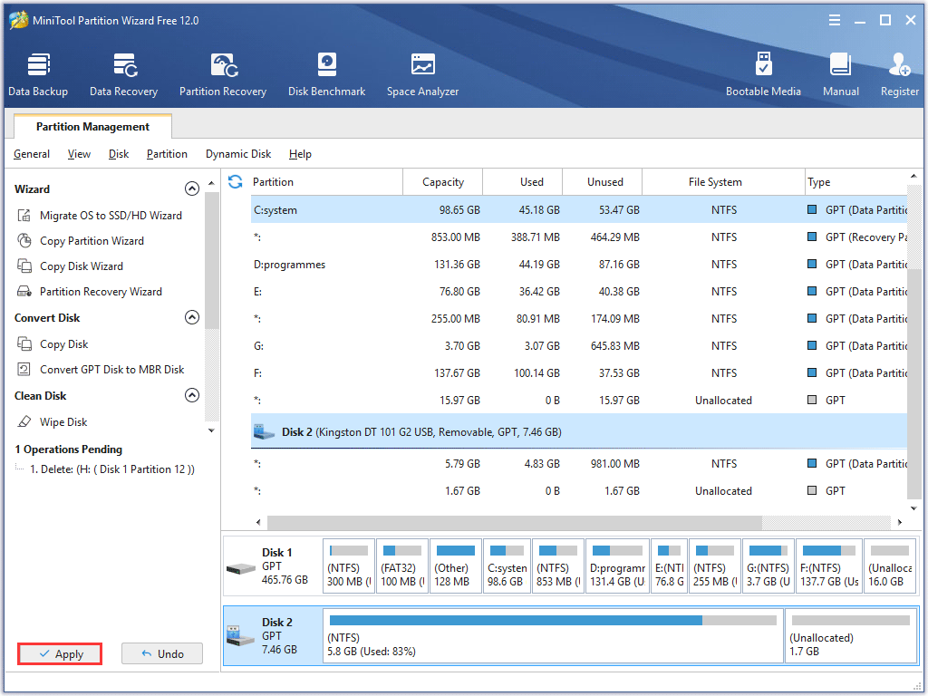Open the Data Backup tool
Image resolution: width=928 pixels, height=696 pixels.
[x=38, y=72]
